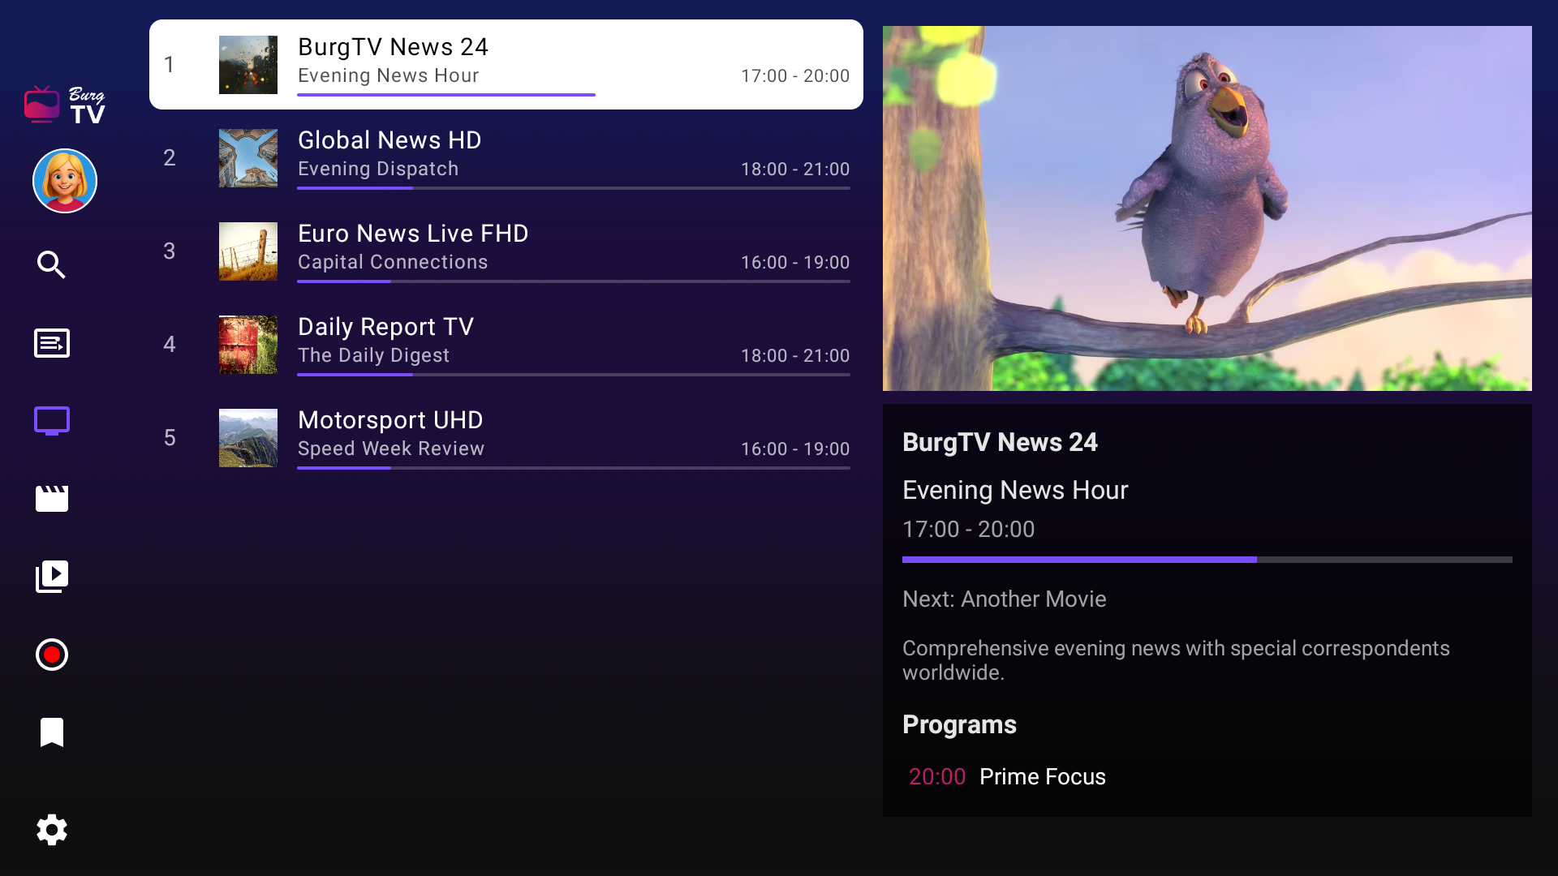Viewport: 1558px width, 876px height.
Task: Select Daily Report TV channel
Action: [x=506, y=344]
